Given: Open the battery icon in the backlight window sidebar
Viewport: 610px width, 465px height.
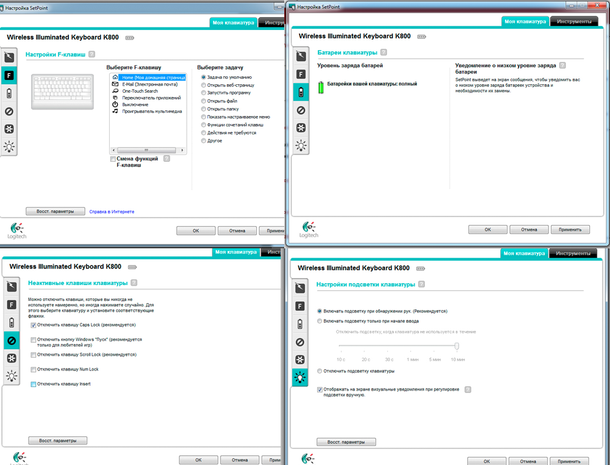Looking at the screenshot, I should tap(300, 324).
